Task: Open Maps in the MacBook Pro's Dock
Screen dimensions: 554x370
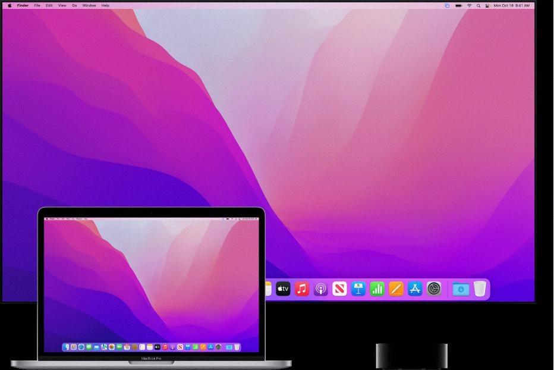Action: (x=104, y=347)
